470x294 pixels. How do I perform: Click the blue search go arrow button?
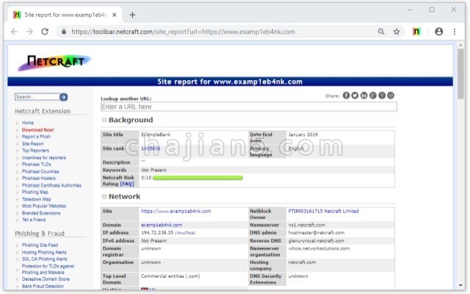pyautogui.click(x=64, y=97)
